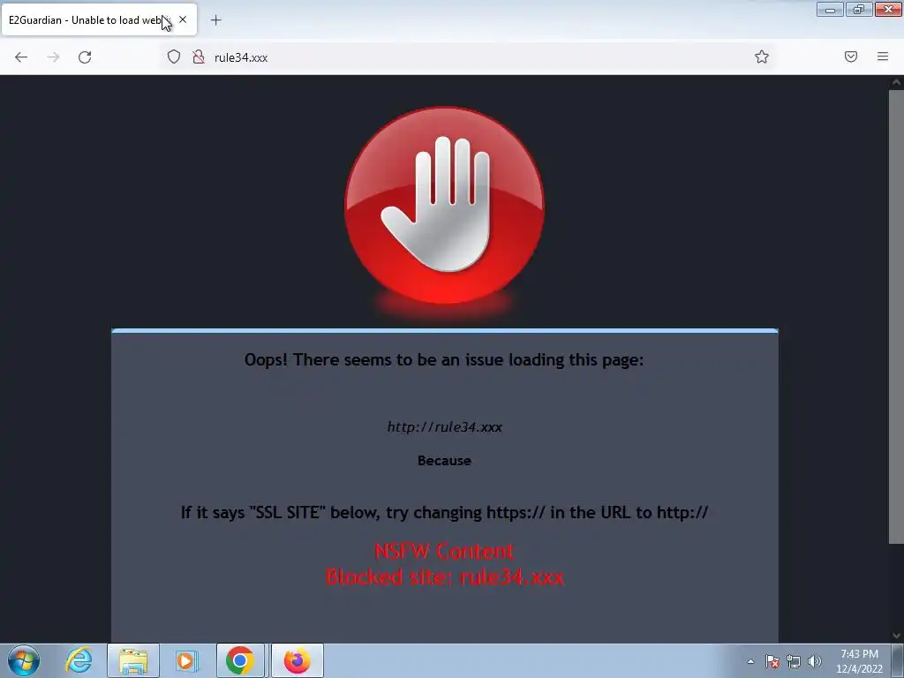Show hidden system tray icons

pos(750,661)
